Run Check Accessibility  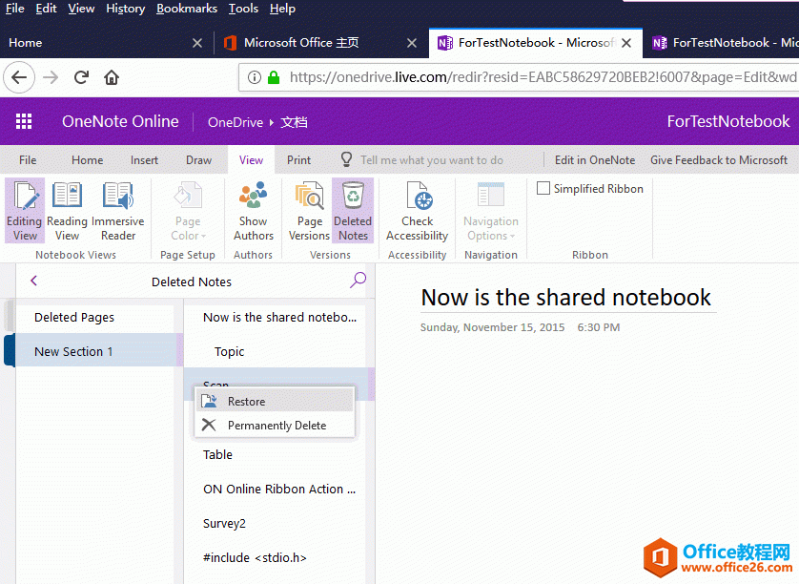click(x=417, y=210)
